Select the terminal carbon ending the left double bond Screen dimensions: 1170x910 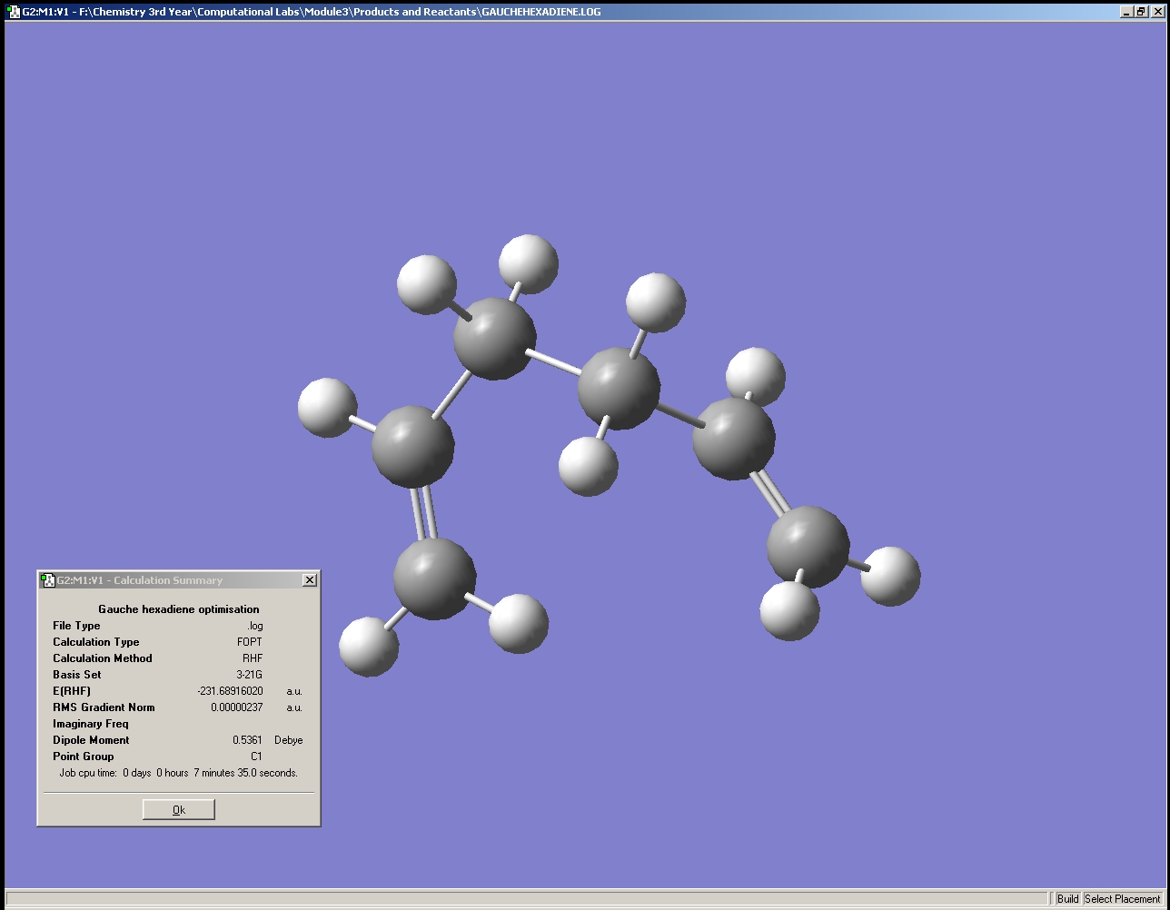point(434,578)
